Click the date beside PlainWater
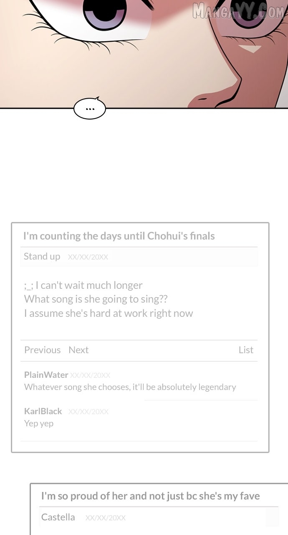The width and height of the screenshot is (288, 535). pos(90,375)
